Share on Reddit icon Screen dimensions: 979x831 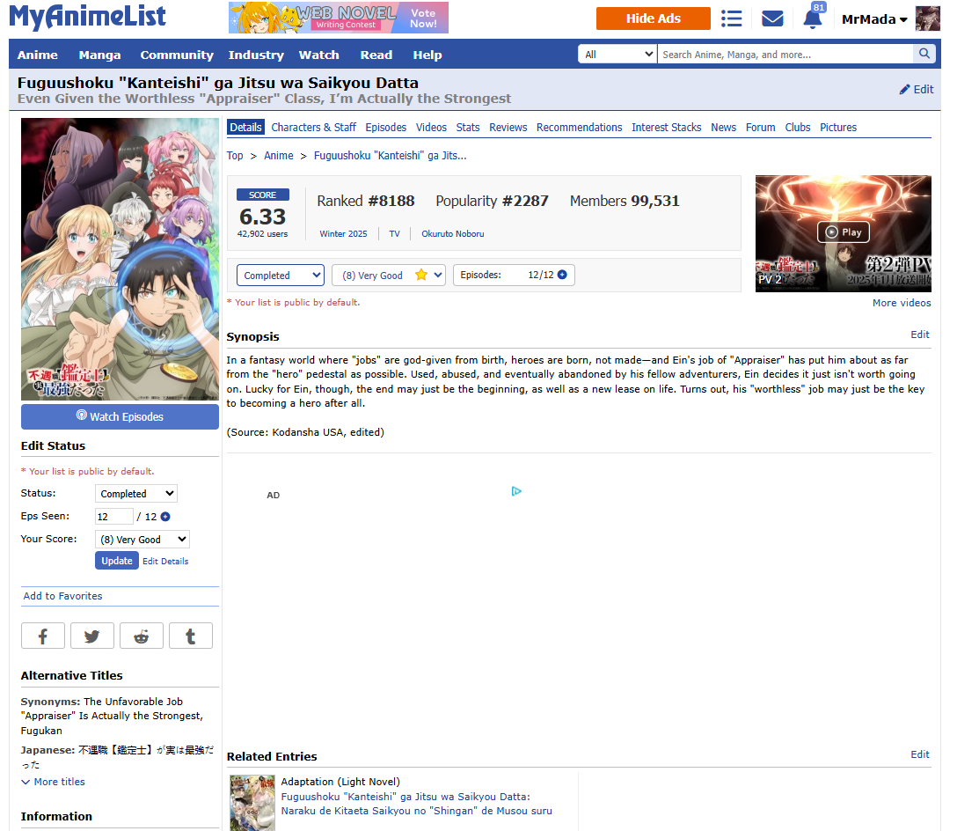(x=141, y=636)
